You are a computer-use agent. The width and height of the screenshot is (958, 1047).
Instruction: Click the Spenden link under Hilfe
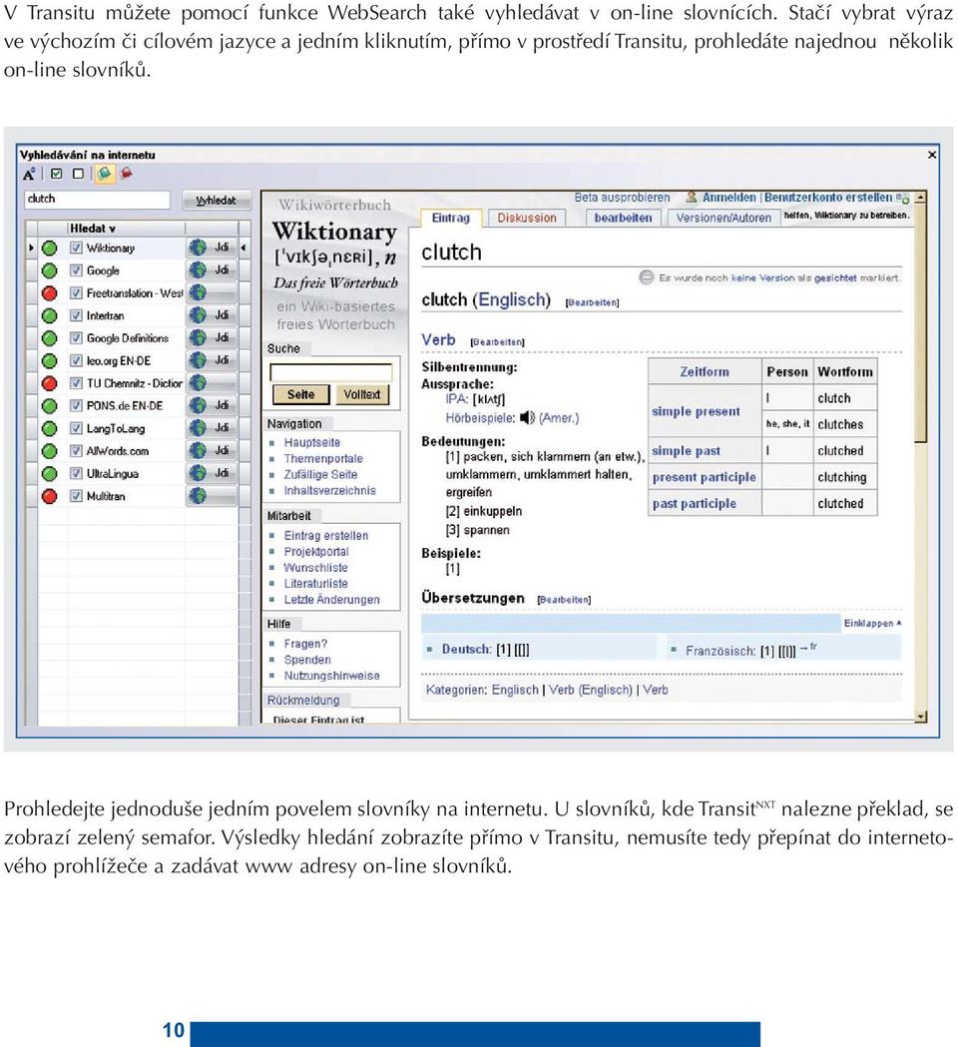307,660
